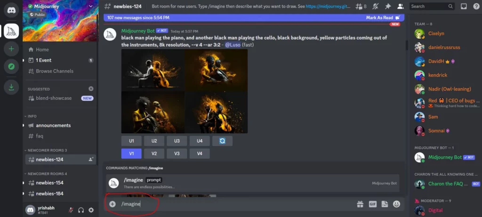This screenshot has height=217, width=482.
Task: Click the V4 variation button
Action: [x=200, y=153]
